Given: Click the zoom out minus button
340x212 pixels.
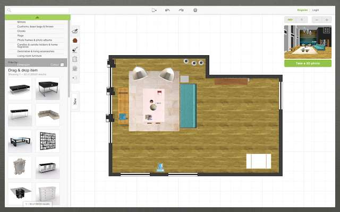Looking at the screenshot, I should [317, 20].
